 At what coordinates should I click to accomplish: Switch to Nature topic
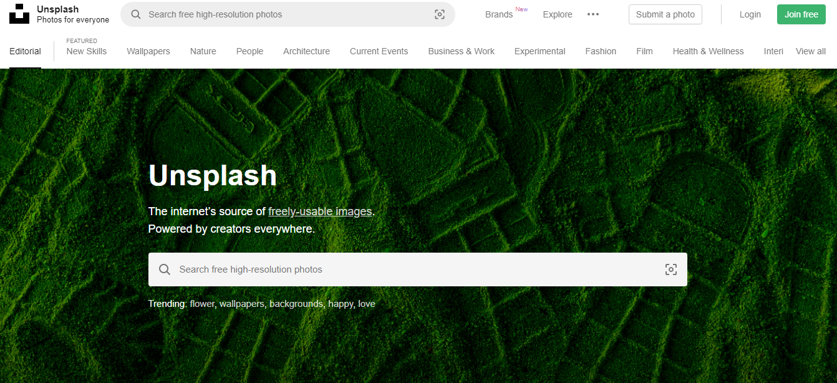pyautogui.click(x=203, y=51)
